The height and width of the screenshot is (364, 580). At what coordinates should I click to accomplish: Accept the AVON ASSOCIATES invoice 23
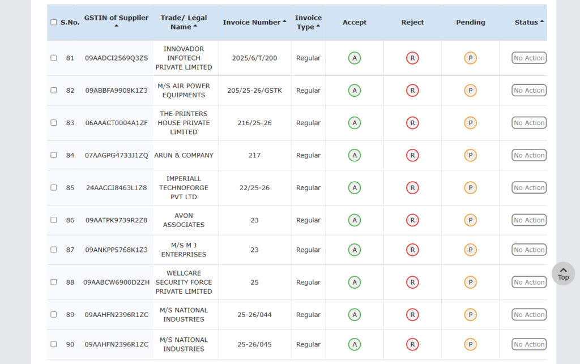tap(355, 220)
